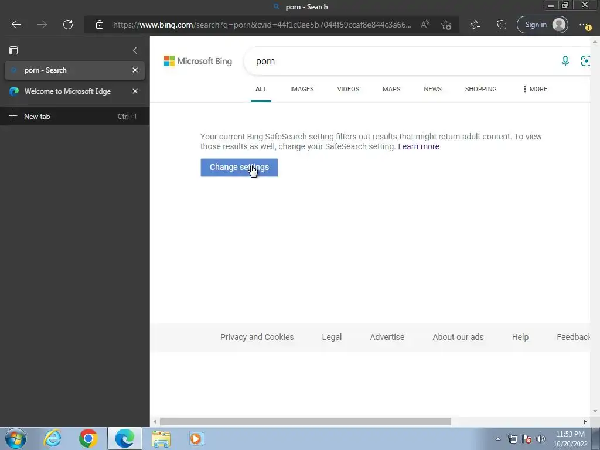Click the taskbar clock and date

(570, 439)
